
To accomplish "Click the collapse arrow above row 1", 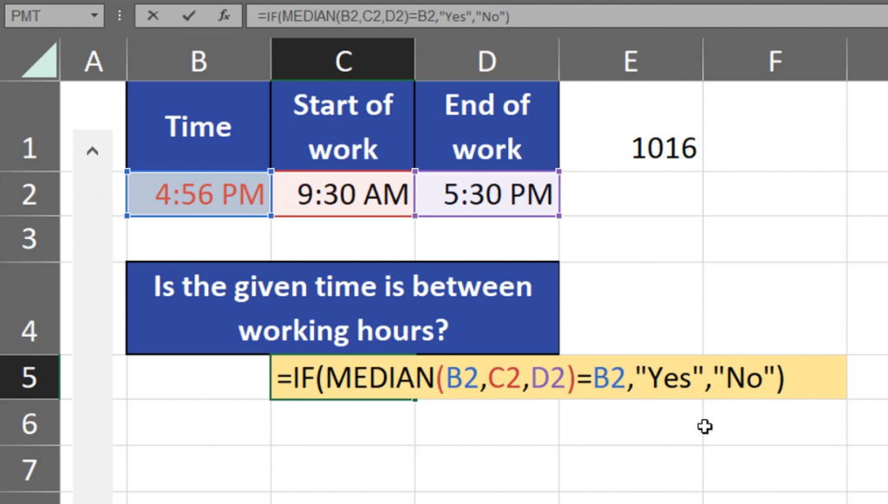I will pyautogui.click(x=93, y=150).
